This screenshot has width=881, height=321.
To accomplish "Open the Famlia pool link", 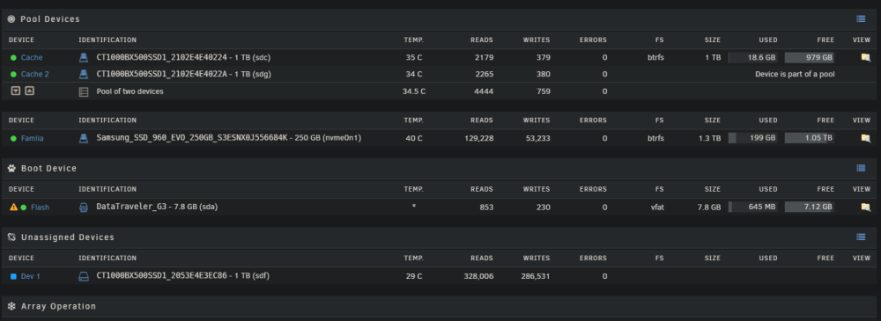I will coord(32,138).
